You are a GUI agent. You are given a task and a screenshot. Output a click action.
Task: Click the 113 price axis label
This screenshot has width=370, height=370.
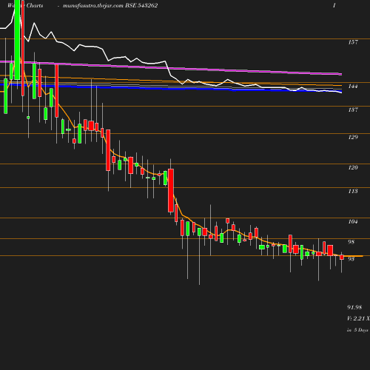[353, 191]
